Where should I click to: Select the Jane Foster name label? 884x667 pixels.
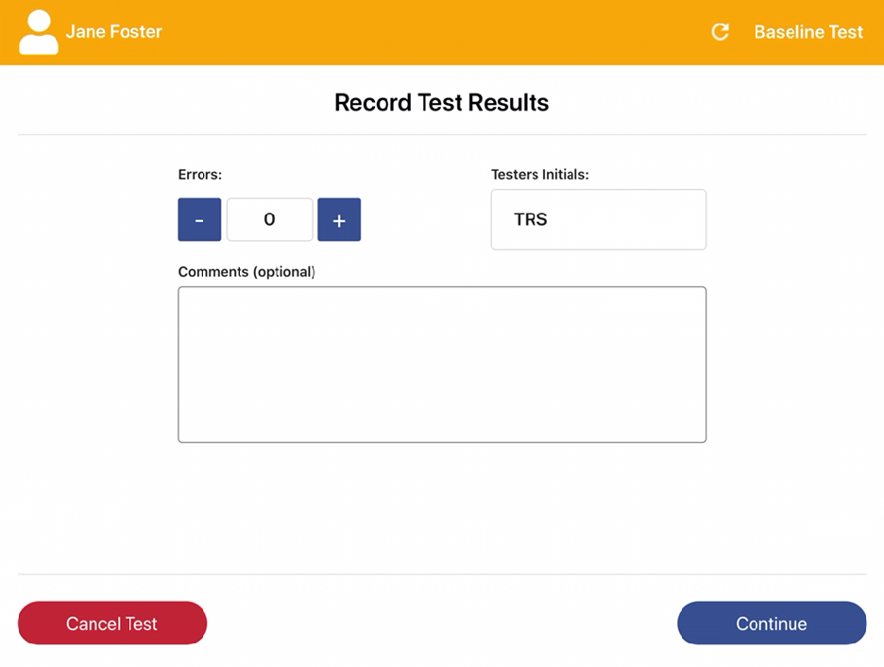pyautogui.click(x=113, y=31)
